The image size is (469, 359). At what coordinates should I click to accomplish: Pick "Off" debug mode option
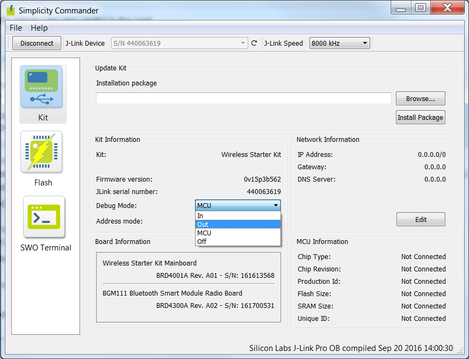(237, 241)
